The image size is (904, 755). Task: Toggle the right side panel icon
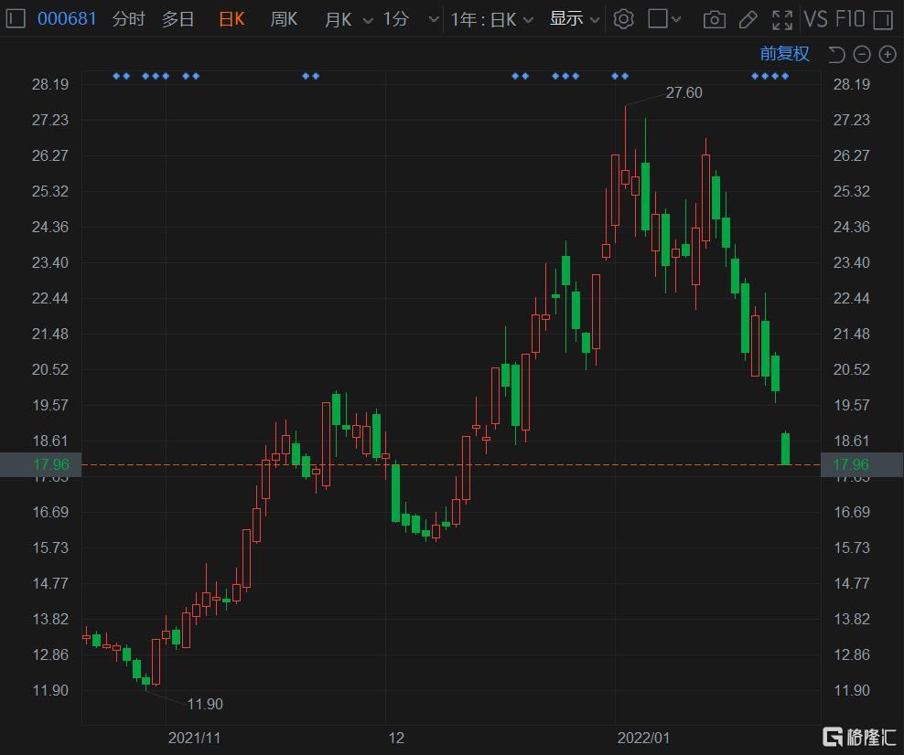(883, 20)
